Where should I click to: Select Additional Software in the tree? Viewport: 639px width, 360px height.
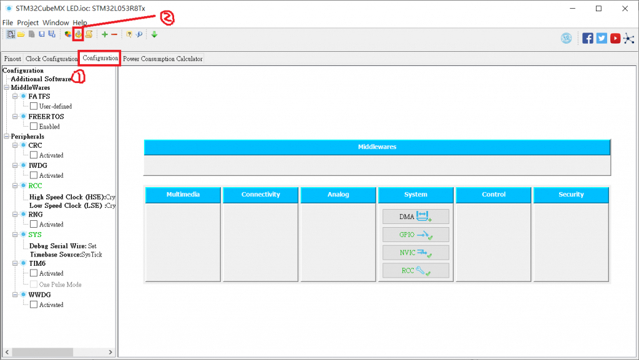pyautogui.click(x=41, y=79)
